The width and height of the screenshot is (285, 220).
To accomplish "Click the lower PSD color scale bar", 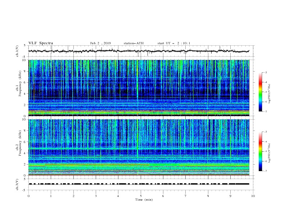I will click(261, 151).
